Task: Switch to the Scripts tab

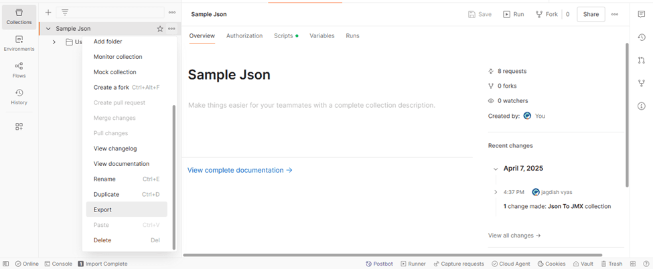Action: point(286,36)
